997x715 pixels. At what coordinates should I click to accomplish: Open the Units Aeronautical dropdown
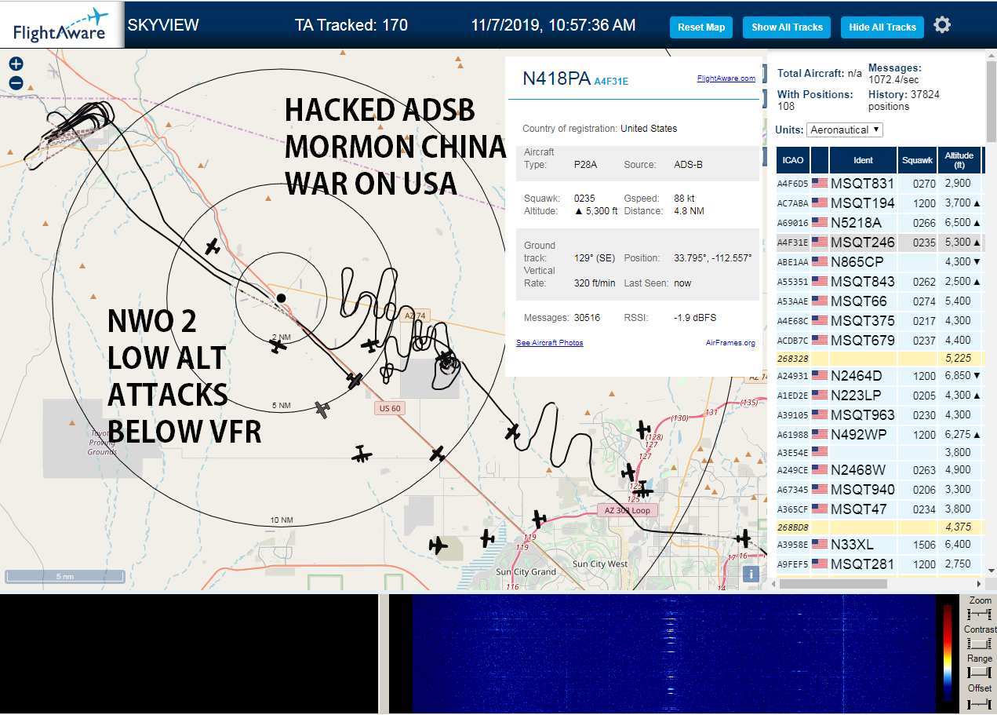[x=845, y=130]
